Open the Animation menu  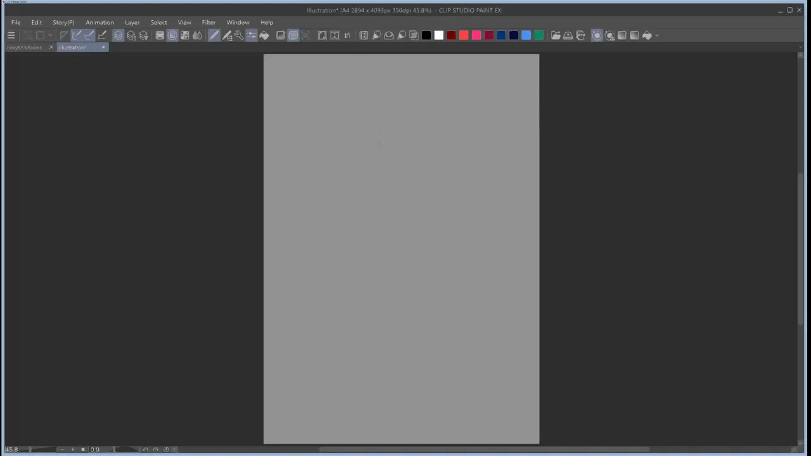click(x=99, y=22)
